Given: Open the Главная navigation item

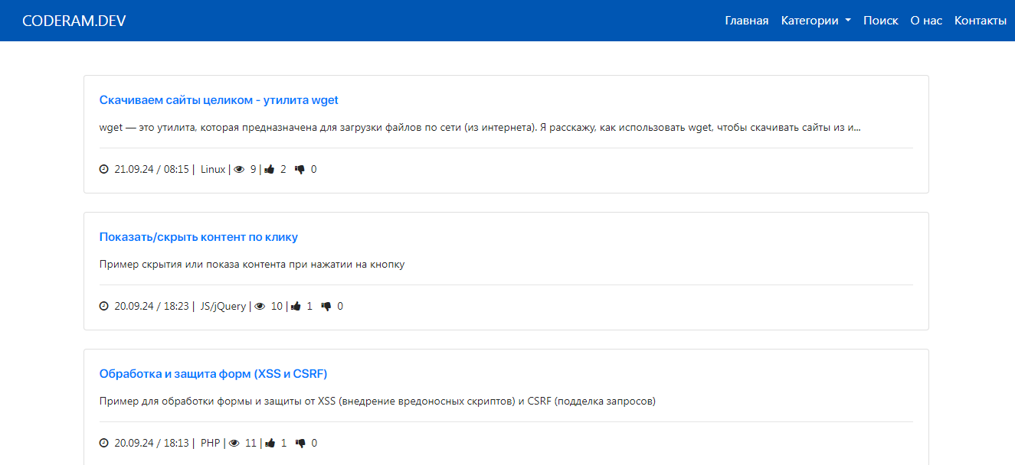Looking at the screenshot, I should coord(746,21).
